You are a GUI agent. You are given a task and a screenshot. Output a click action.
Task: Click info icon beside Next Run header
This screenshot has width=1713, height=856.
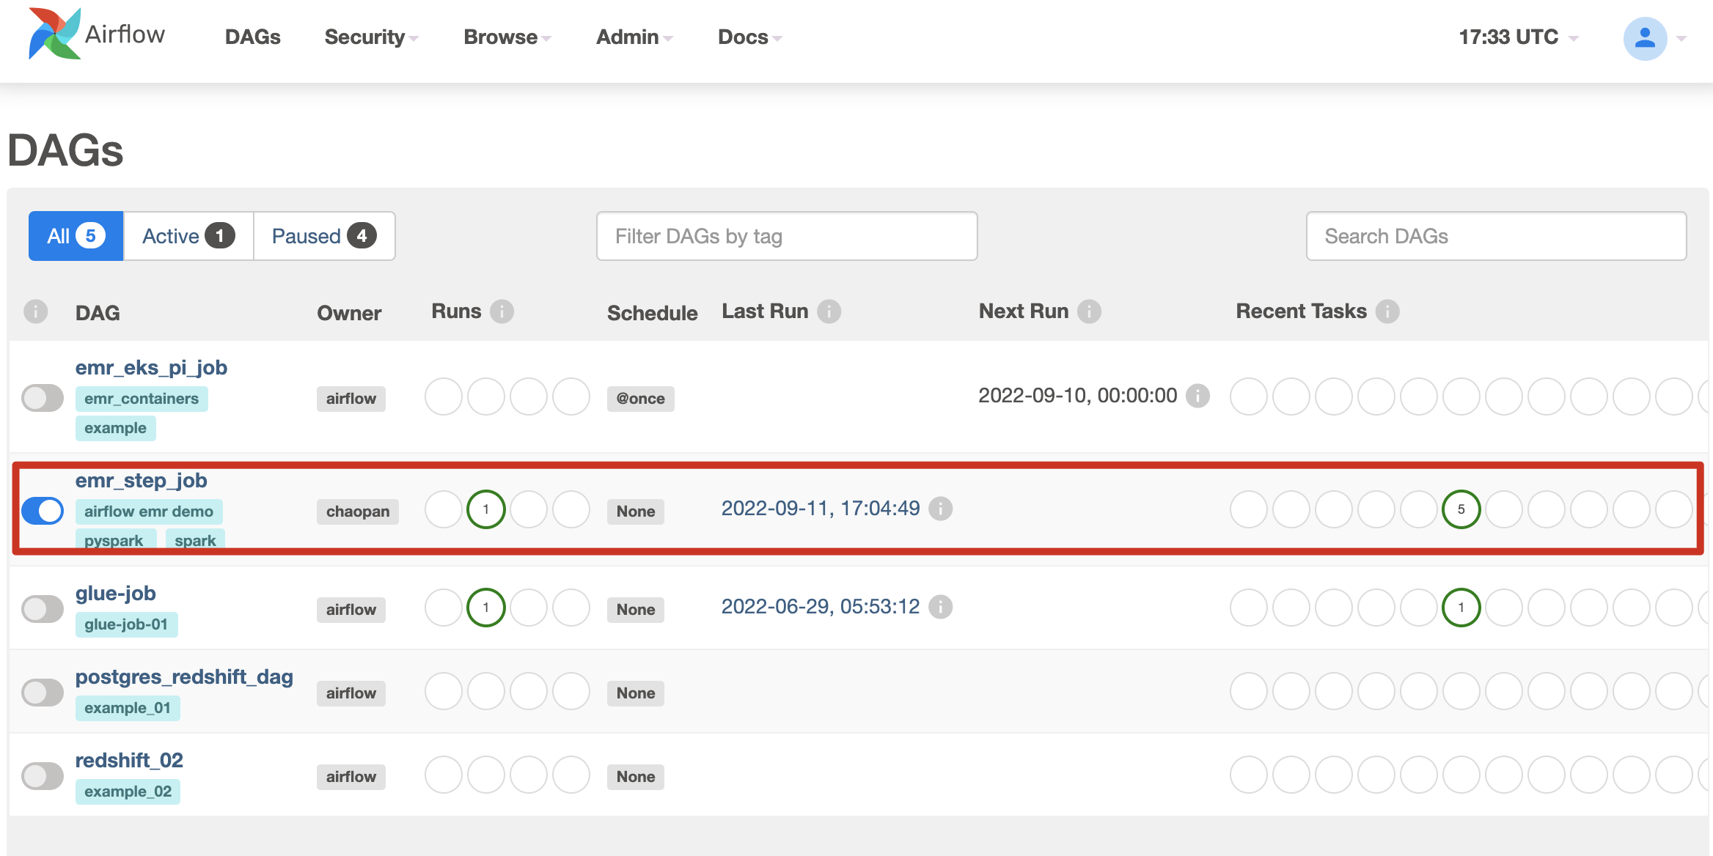[x=1089, y=311]
